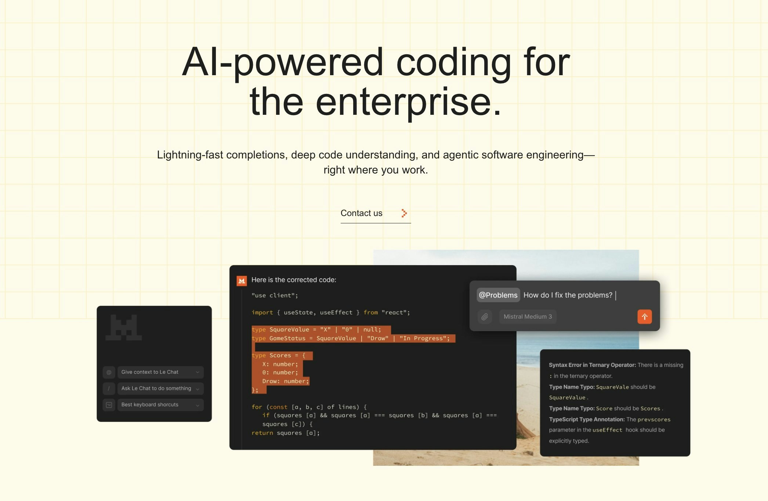Expand the 'Ask Le Chat to do something' dropdown

coord(160,388)
